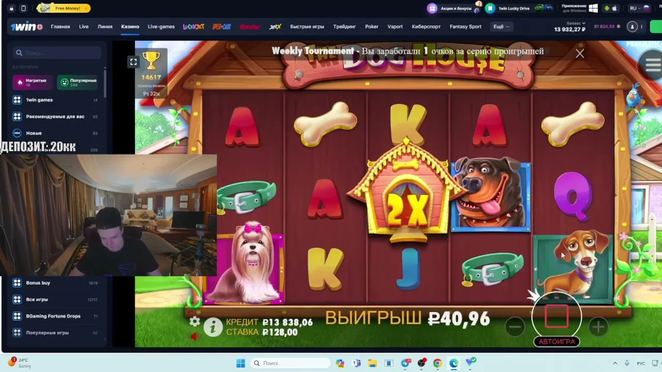This screenshot has width=662, height=372.
Task: Mute the slot game sound
Action: click(x=194, y=336)
